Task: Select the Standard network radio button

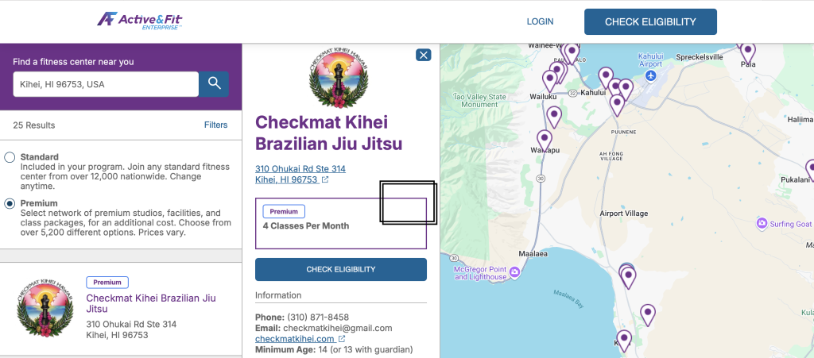Action: [x=10, y=157]
